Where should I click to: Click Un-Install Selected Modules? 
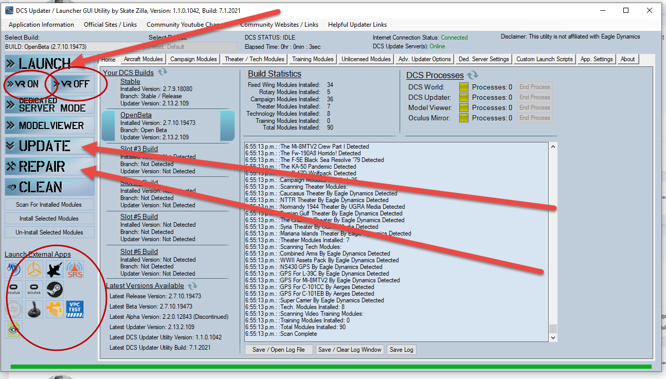tap(49, 232)
